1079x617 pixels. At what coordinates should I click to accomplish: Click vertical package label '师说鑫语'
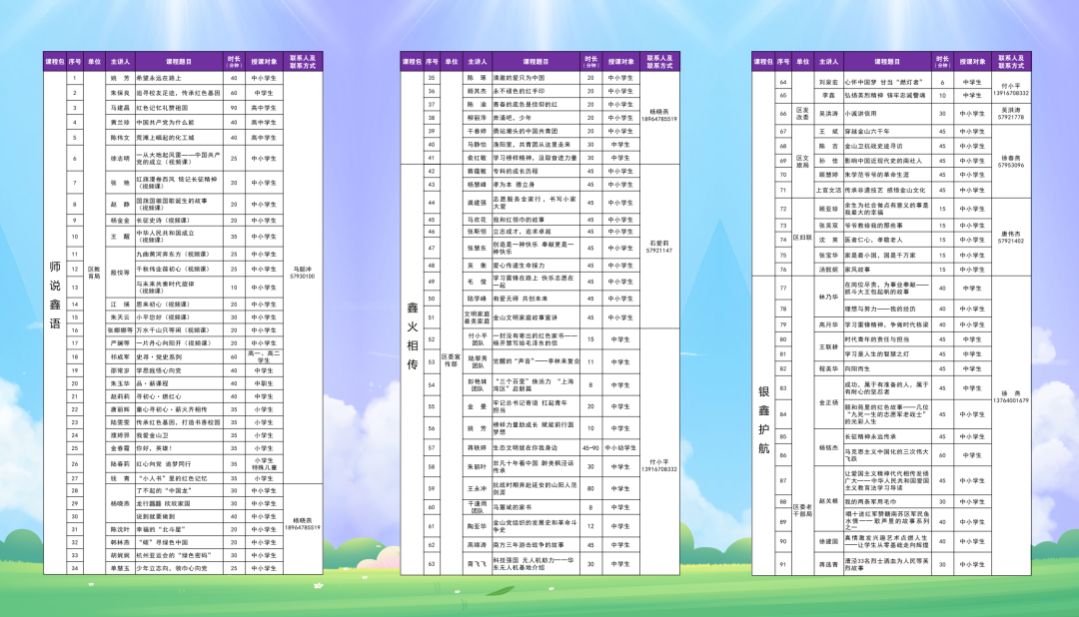coord(55,296)
